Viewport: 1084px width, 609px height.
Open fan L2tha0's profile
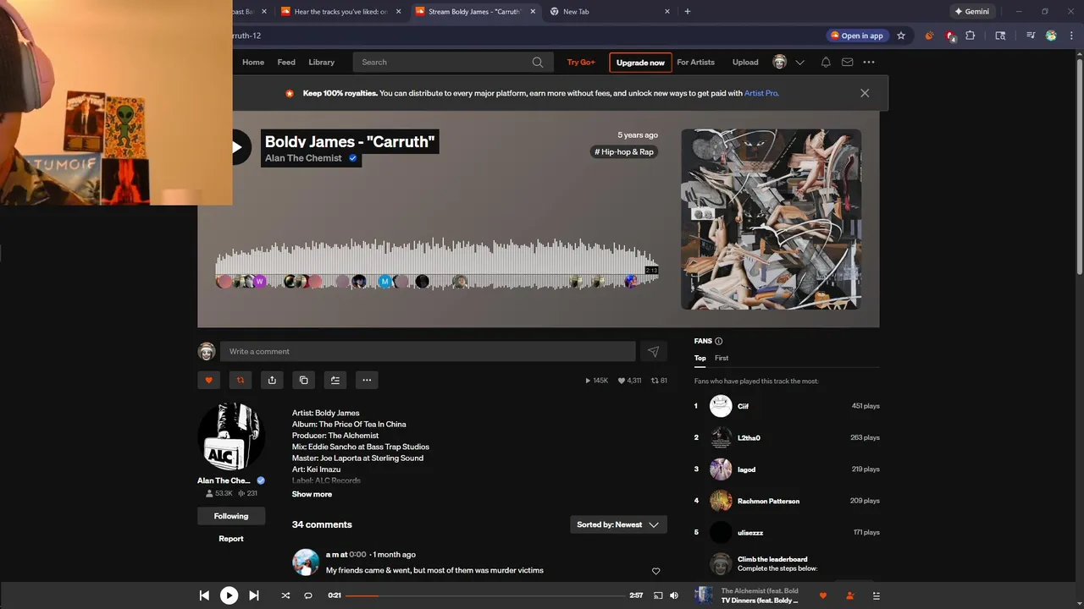click(x=749, y=437)
